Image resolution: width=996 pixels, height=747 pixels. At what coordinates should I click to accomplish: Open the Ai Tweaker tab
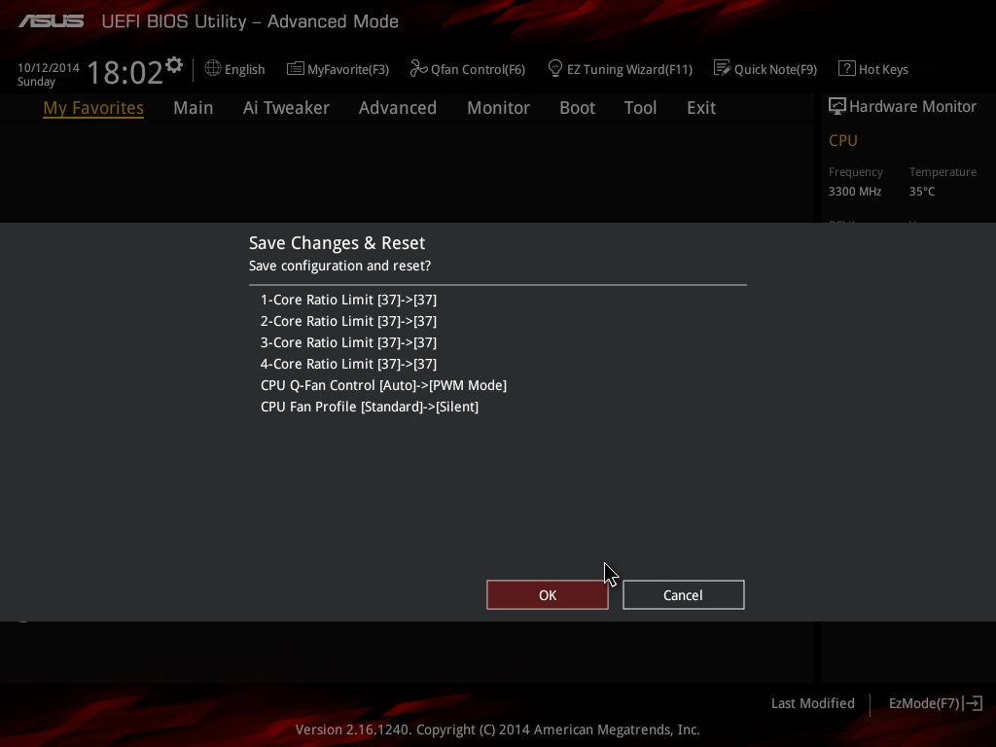(286, 107)
